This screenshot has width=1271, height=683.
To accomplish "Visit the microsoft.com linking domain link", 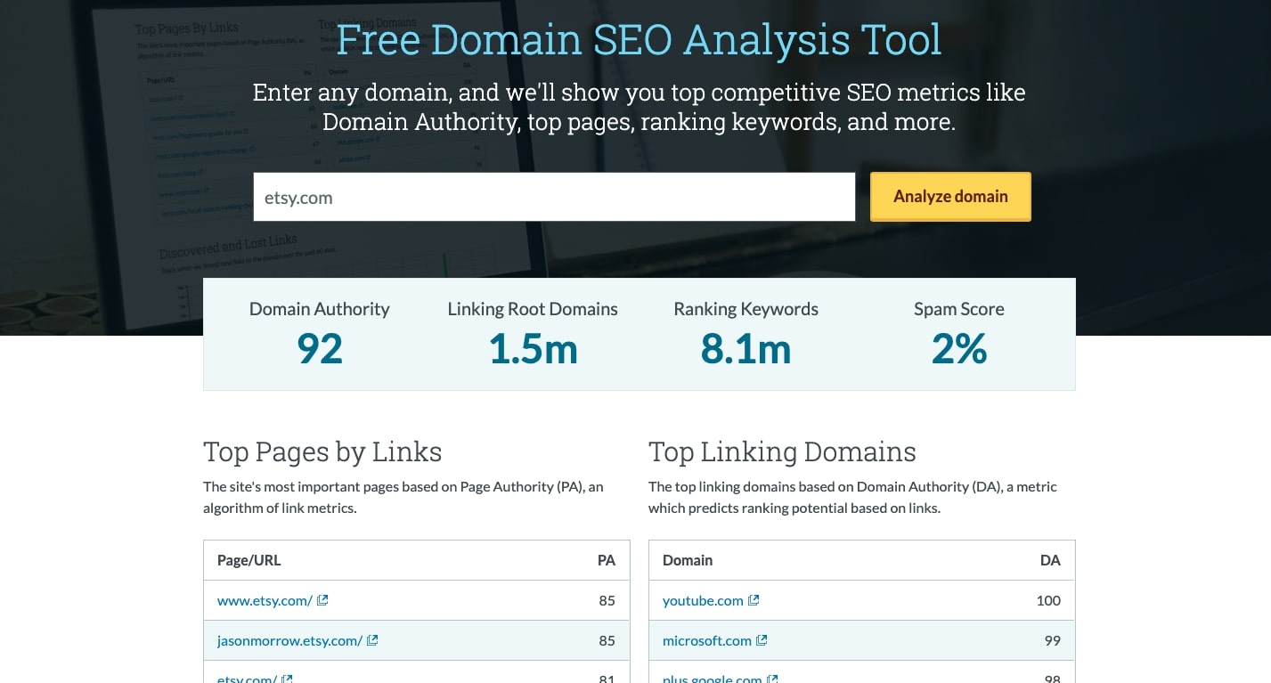I will [707, 641].
